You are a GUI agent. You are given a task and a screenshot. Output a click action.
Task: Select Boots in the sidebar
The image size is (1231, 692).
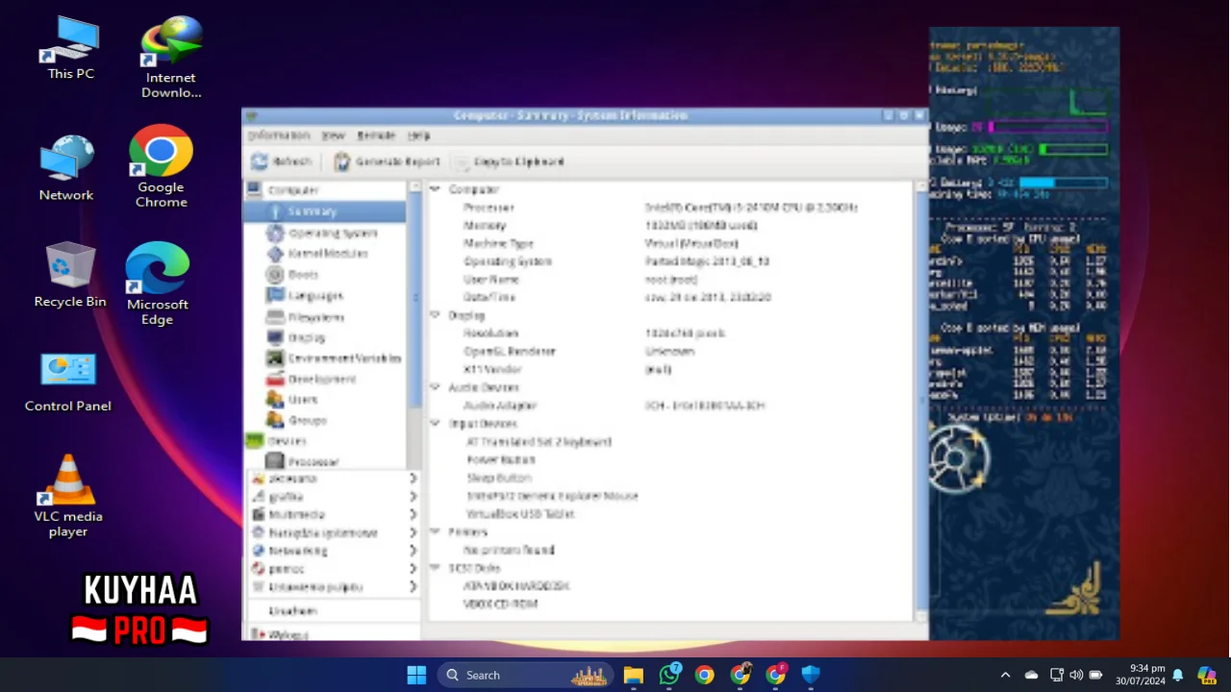[x=292, y=275]
